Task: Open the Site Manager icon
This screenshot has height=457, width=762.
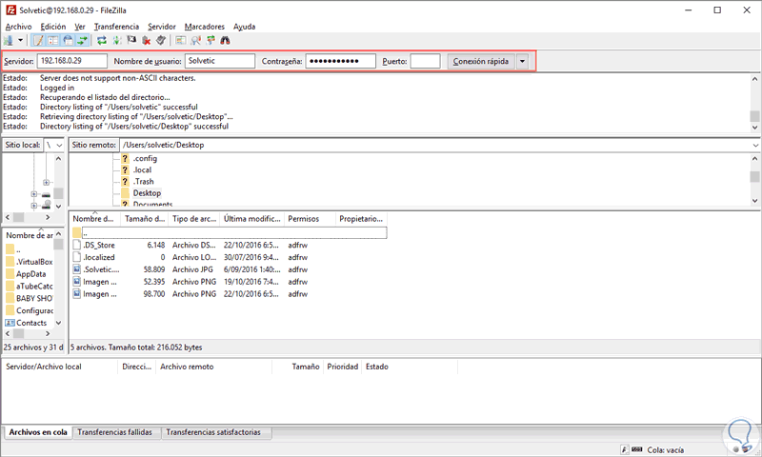Action: [9, 40]
